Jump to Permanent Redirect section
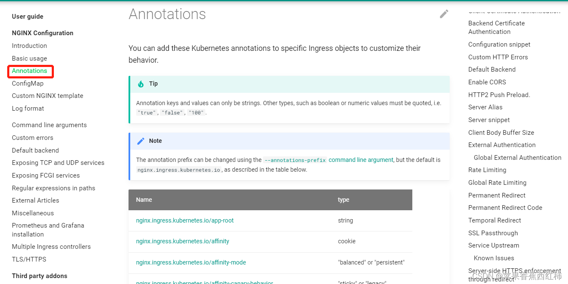This screenshot has width=568, height=284. coord(497,195)
